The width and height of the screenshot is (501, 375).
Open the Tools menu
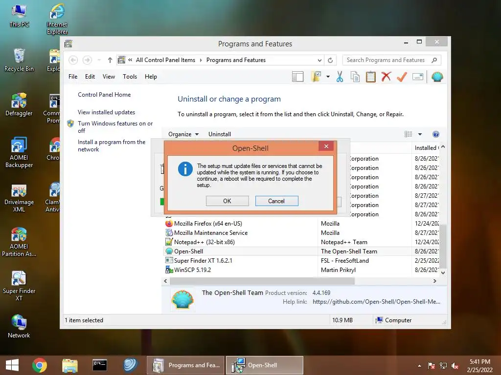pyautogui.click(x=130, y=77)
